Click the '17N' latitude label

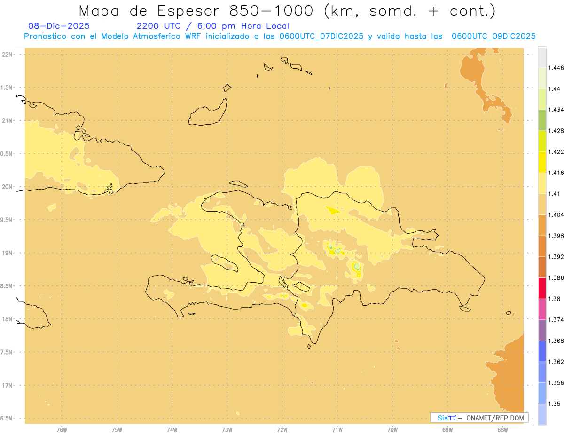[x=8, y=385]
